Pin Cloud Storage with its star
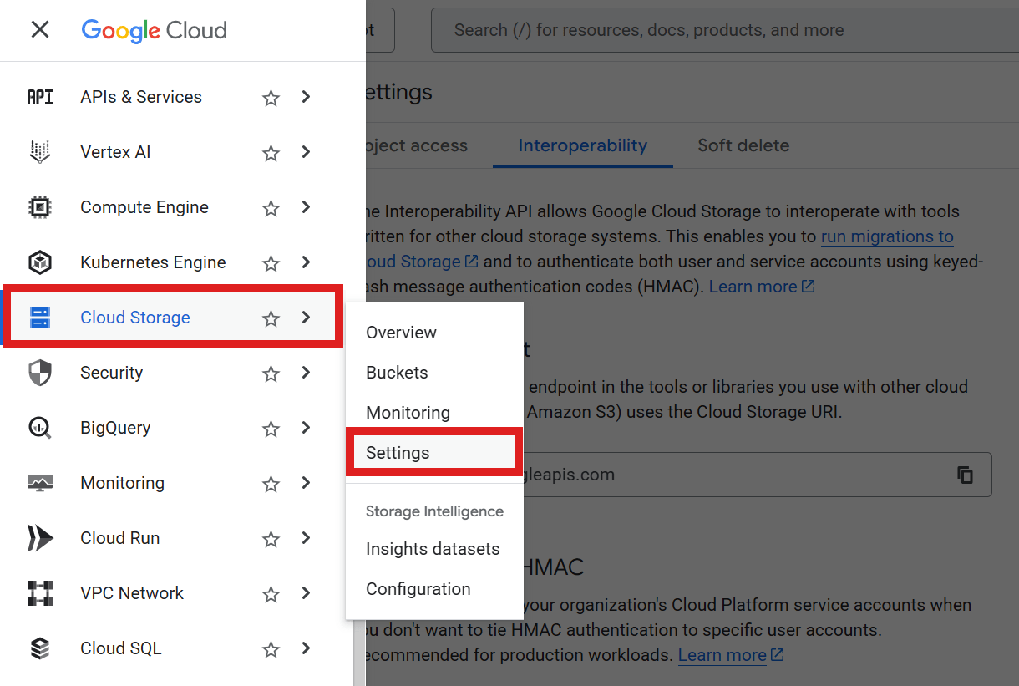 coord(271,318)
